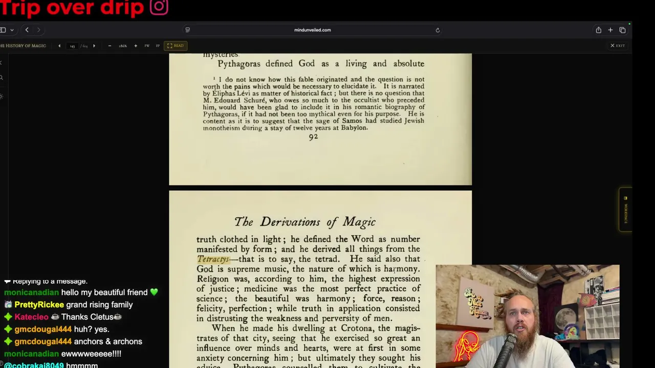Select the FP fit-page option
Image resolution: width=655 pixels, height=368 pixels.
pos(158,46)
